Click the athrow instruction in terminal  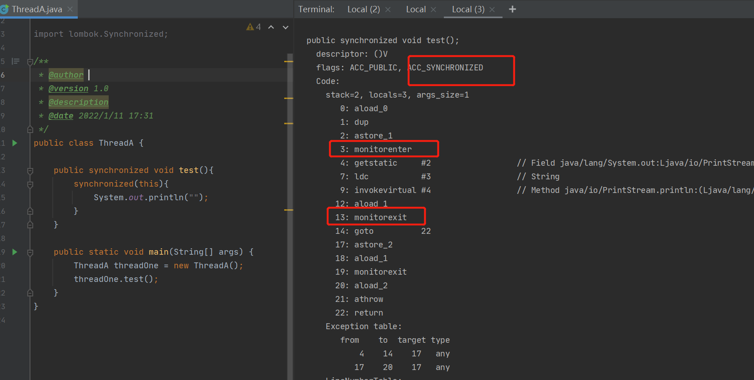[x=369, y=299]
